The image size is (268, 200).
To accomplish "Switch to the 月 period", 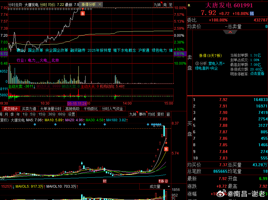I will (x=6, y=114).
